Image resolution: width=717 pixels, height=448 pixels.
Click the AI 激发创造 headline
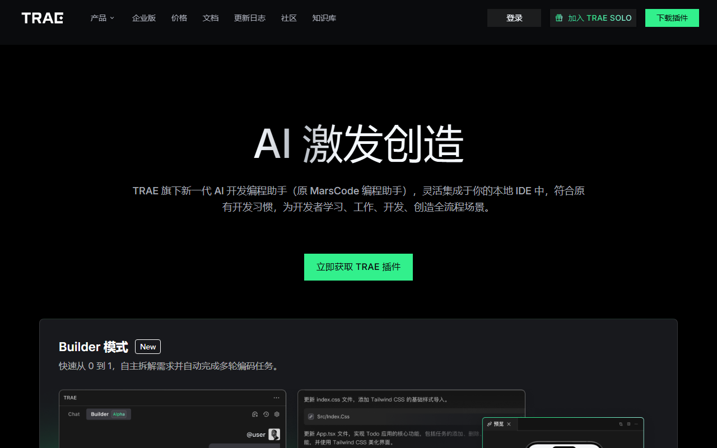(x=358, y=144)
